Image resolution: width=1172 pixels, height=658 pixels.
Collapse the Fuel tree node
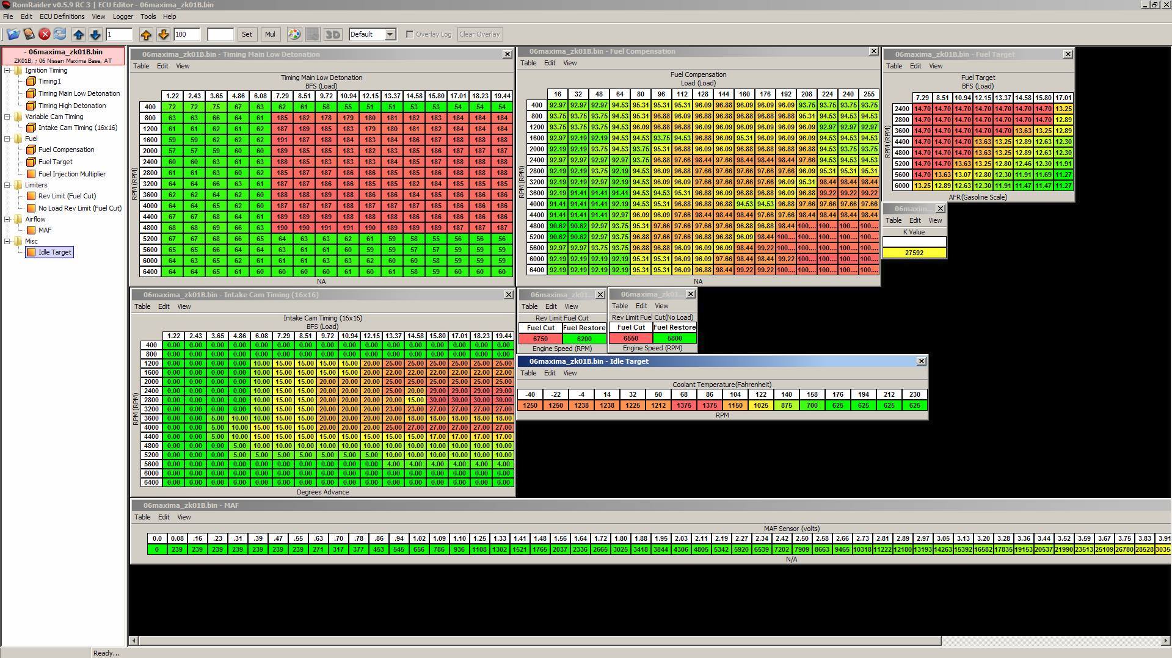tap(7, 139)
